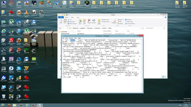Open Notepad's File menu
The height and width of the screenshot is (107, 191).
point(63,38)
